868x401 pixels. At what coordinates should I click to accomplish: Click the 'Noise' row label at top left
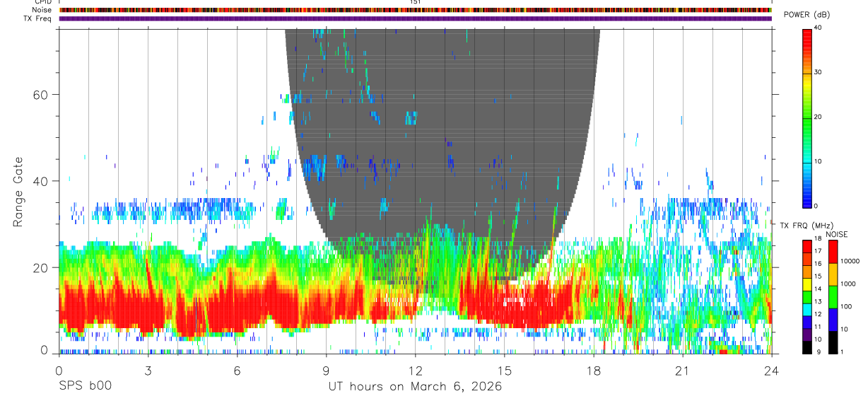tap(42, 11)
